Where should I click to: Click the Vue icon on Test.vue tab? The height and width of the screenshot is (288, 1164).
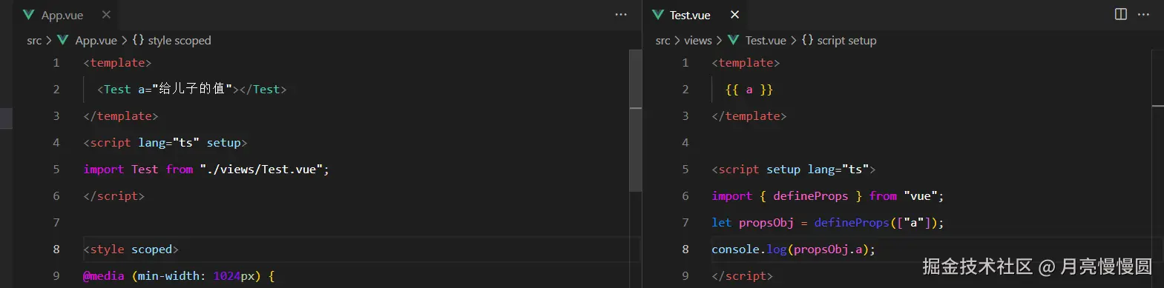pos(657,15)
